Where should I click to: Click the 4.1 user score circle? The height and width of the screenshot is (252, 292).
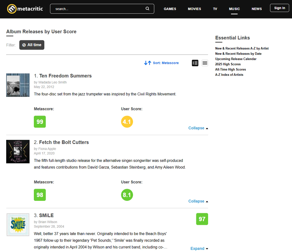[x=127, y=122]
